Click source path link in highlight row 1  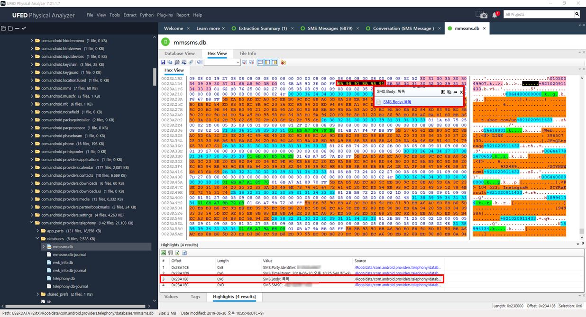[x=398, y=268]
